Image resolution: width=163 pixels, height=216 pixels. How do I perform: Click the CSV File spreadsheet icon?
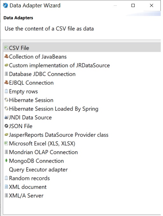pyautogui.click(x=6, y=48)
